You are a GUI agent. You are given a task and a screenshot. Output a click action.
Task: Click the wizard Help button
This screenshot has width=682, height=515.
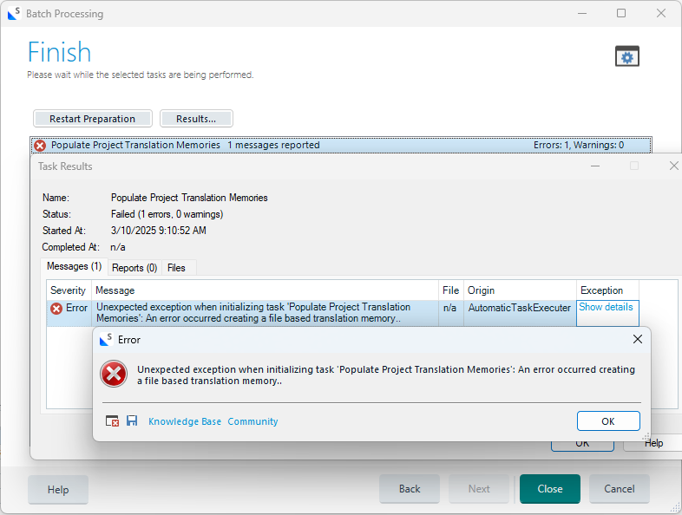[x=58, y=489]
